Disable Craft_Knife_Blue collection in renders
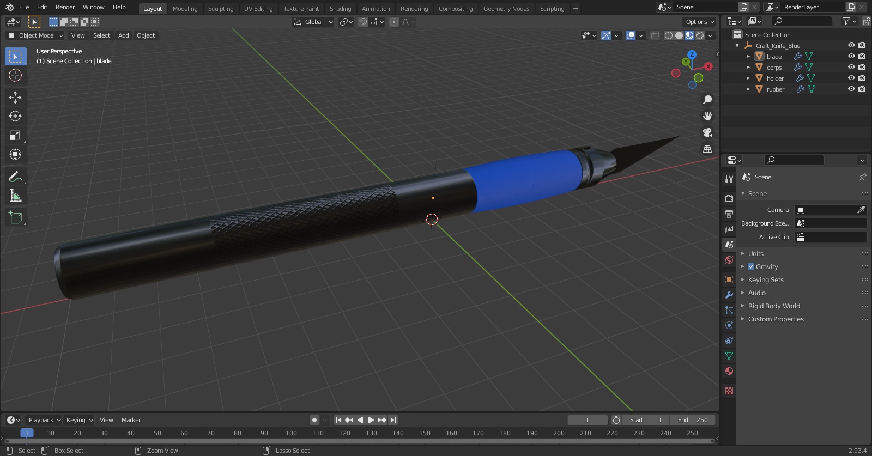 click(x=862, y=45)
